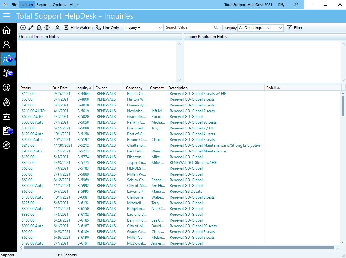This screenshot has width=346, height=258.
Task: Select the Inquiries icon with badge 1
Action: (8, 59)
